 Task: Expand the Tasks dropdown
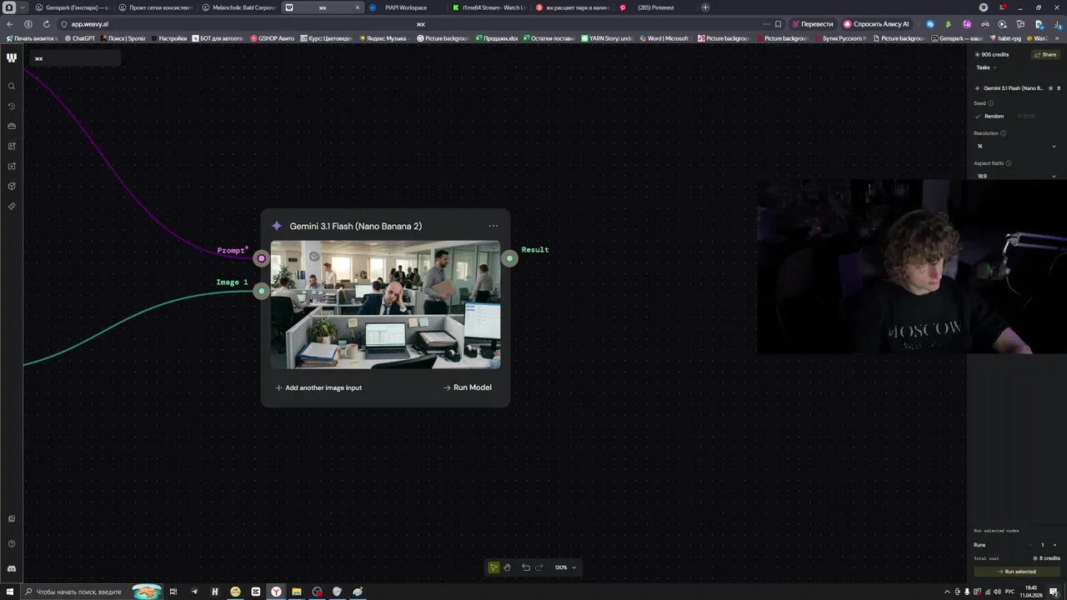[986, 67]
